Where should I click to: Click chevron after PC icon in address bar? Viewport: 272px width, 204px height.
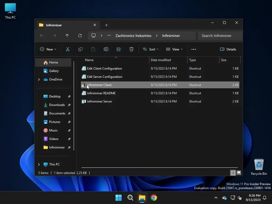[x=101, y=36]
